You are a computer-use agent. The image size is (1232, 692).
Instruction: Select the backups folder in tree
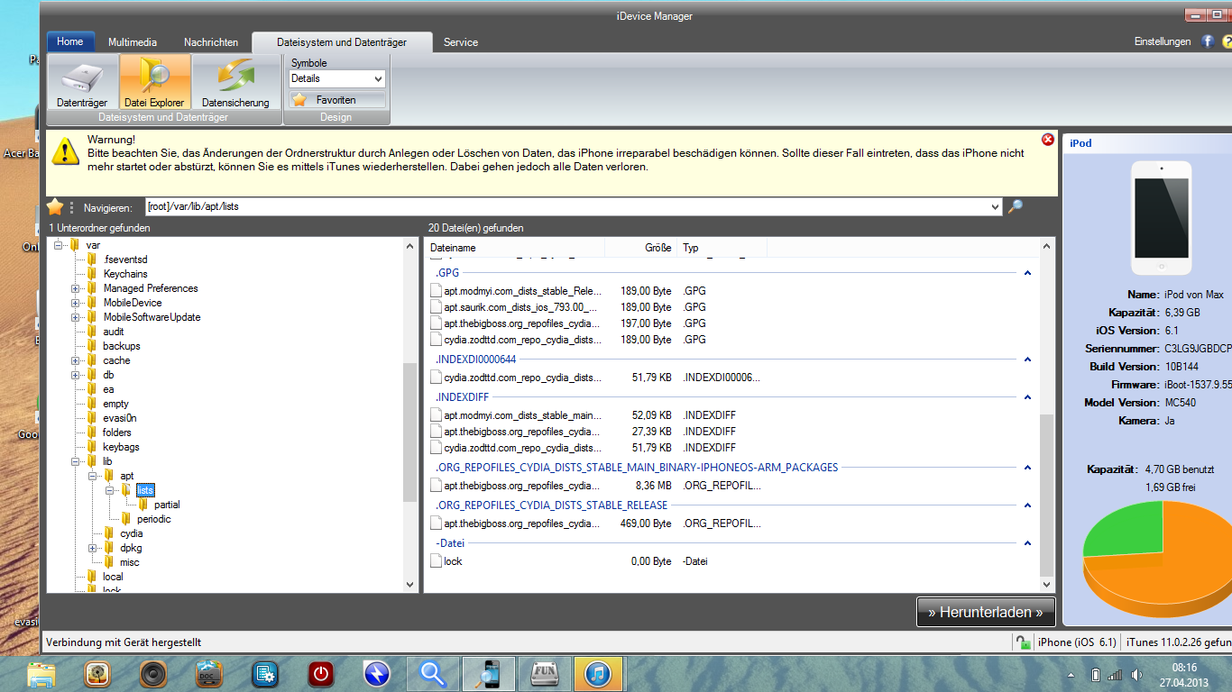[x=122, y=346]
